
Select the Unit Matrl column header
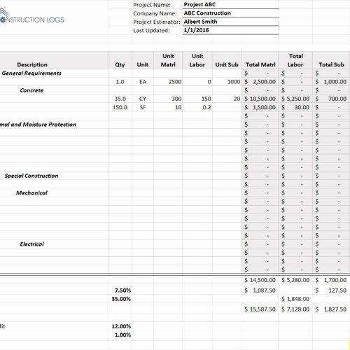(168, 60)
